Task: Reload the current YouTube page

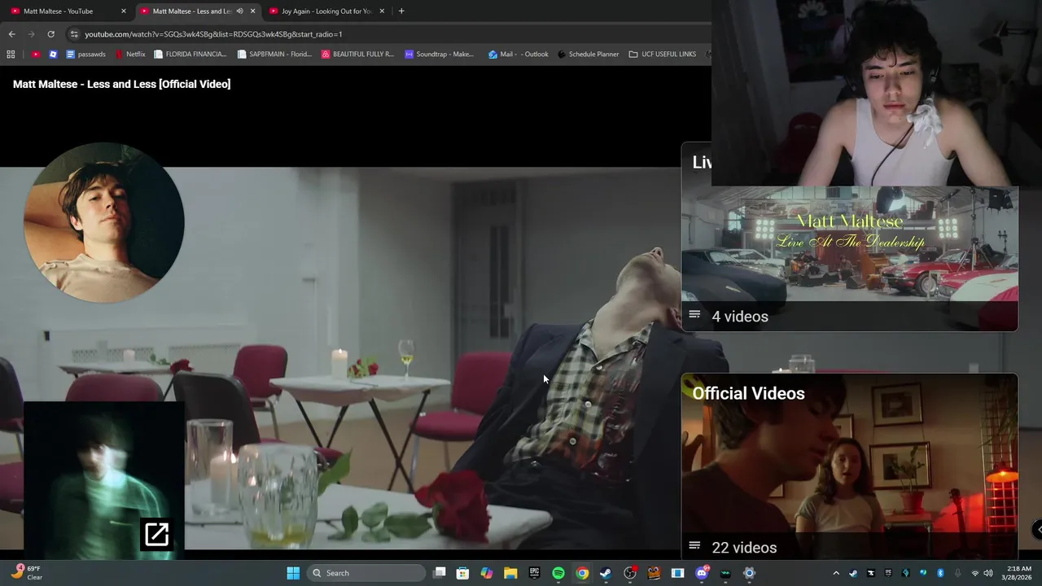Action: [50, 34]
